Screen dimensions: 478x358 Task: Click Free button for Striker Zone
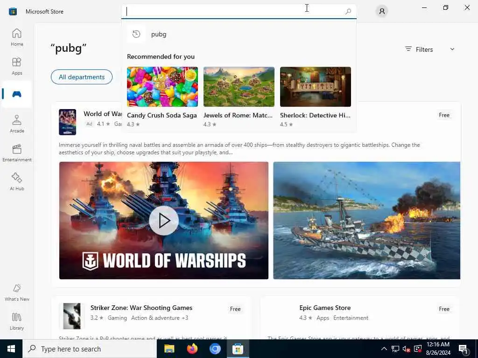point(235,309)
